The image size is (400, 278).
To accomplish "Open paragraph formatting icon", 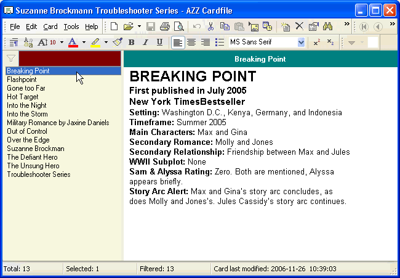I will tap(14, 43).
